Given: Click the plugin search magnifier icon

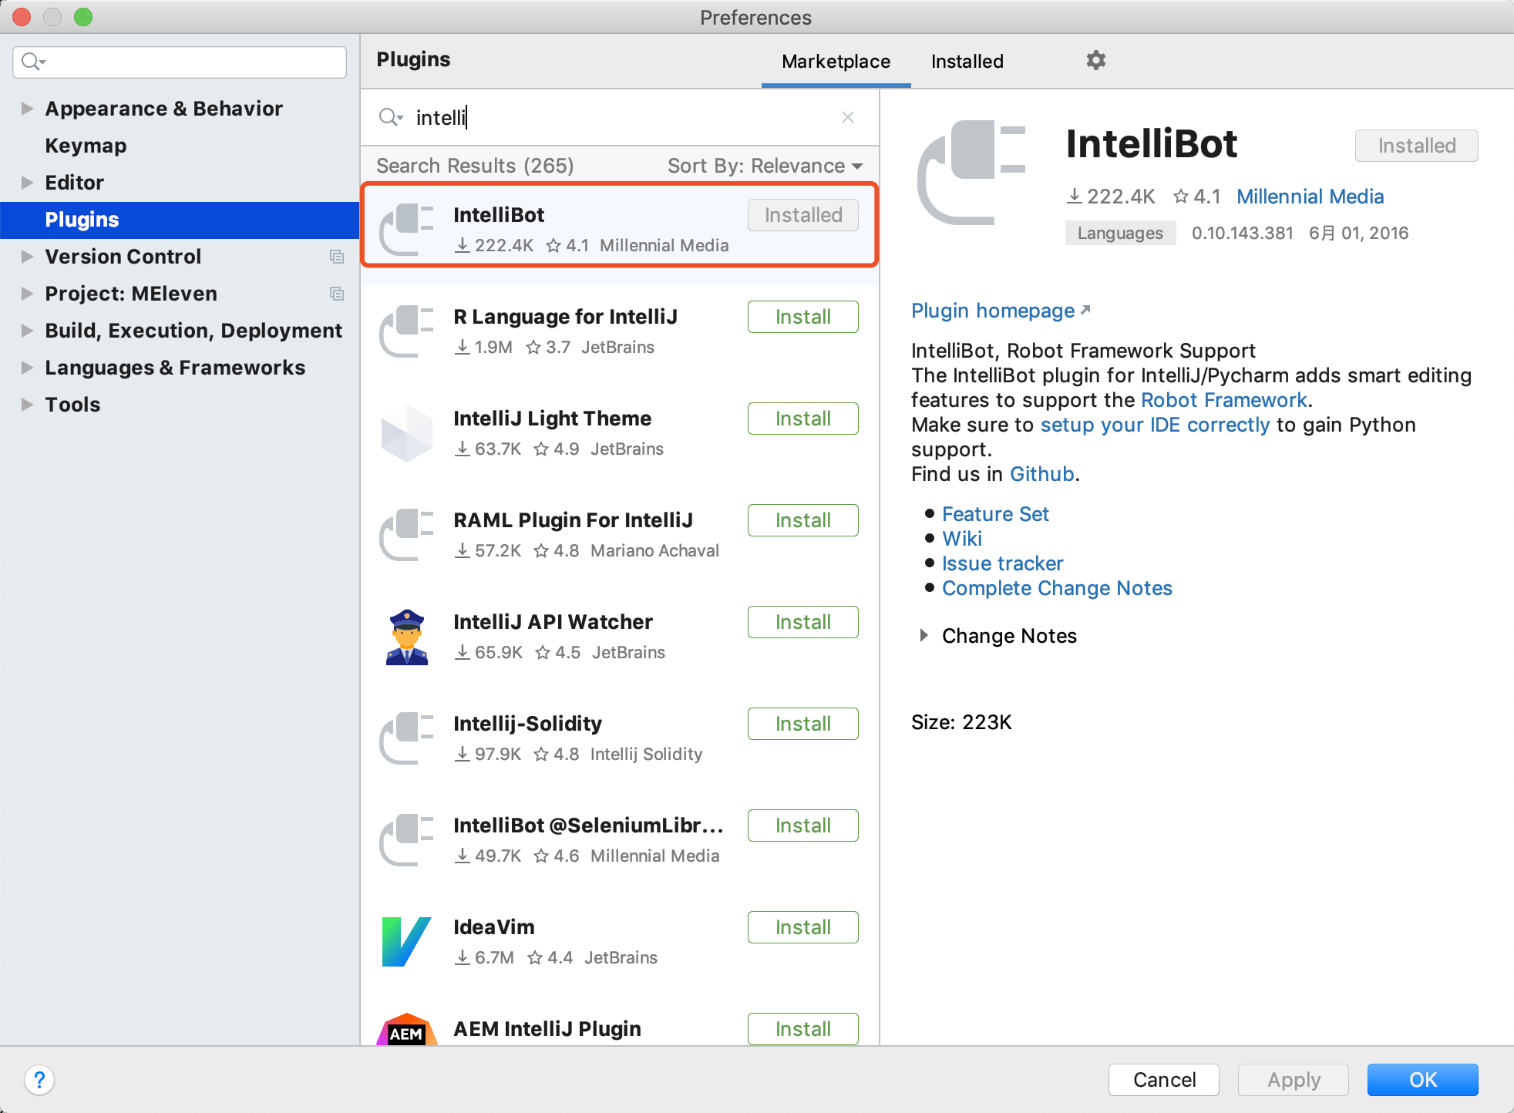Looking at the screenshot, I should pos(389,117).
